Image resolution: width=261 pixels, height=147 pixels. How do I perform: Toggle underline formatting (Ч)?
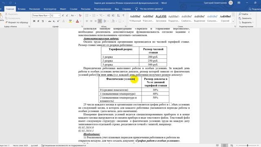(43, 21)
